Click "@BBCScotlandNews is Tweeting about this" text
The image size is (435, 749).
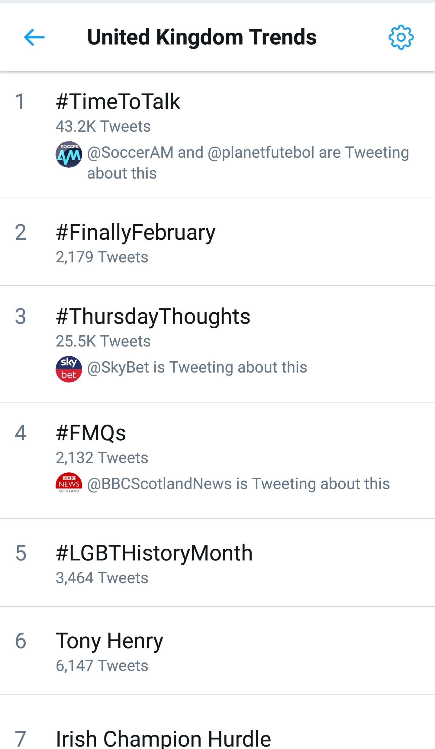click(238, 484)
